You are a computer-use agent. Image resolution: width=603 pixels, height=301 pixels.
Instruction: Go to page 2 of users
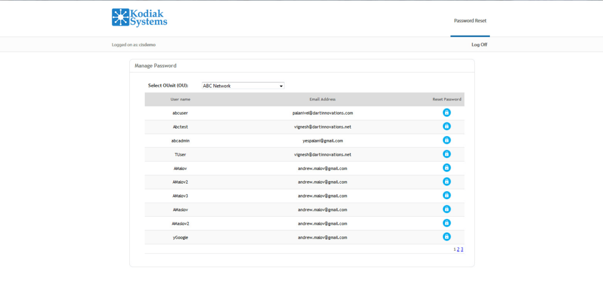pos(458,249)
